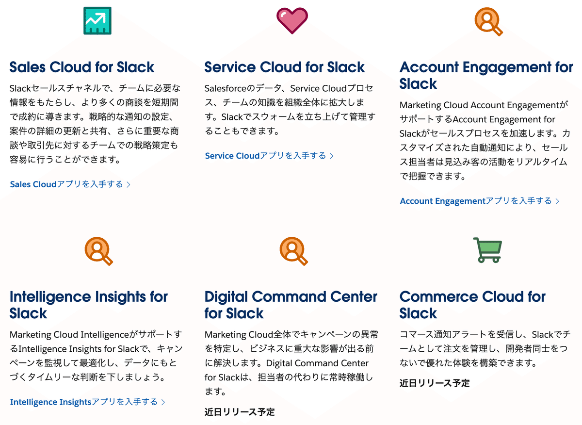Select the Service Cloud for Slack heading
The height and width of the screenshot is (425, 582).
285,67
